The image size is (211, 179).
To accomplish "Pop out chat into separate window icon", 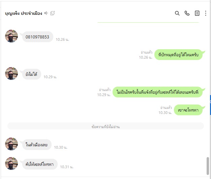I will point(53,13).
